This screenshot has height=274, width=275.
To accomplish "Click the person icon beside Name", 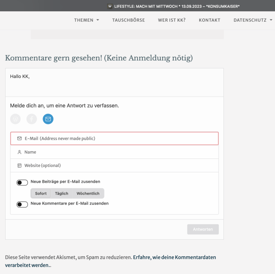I will click(19, 152).
